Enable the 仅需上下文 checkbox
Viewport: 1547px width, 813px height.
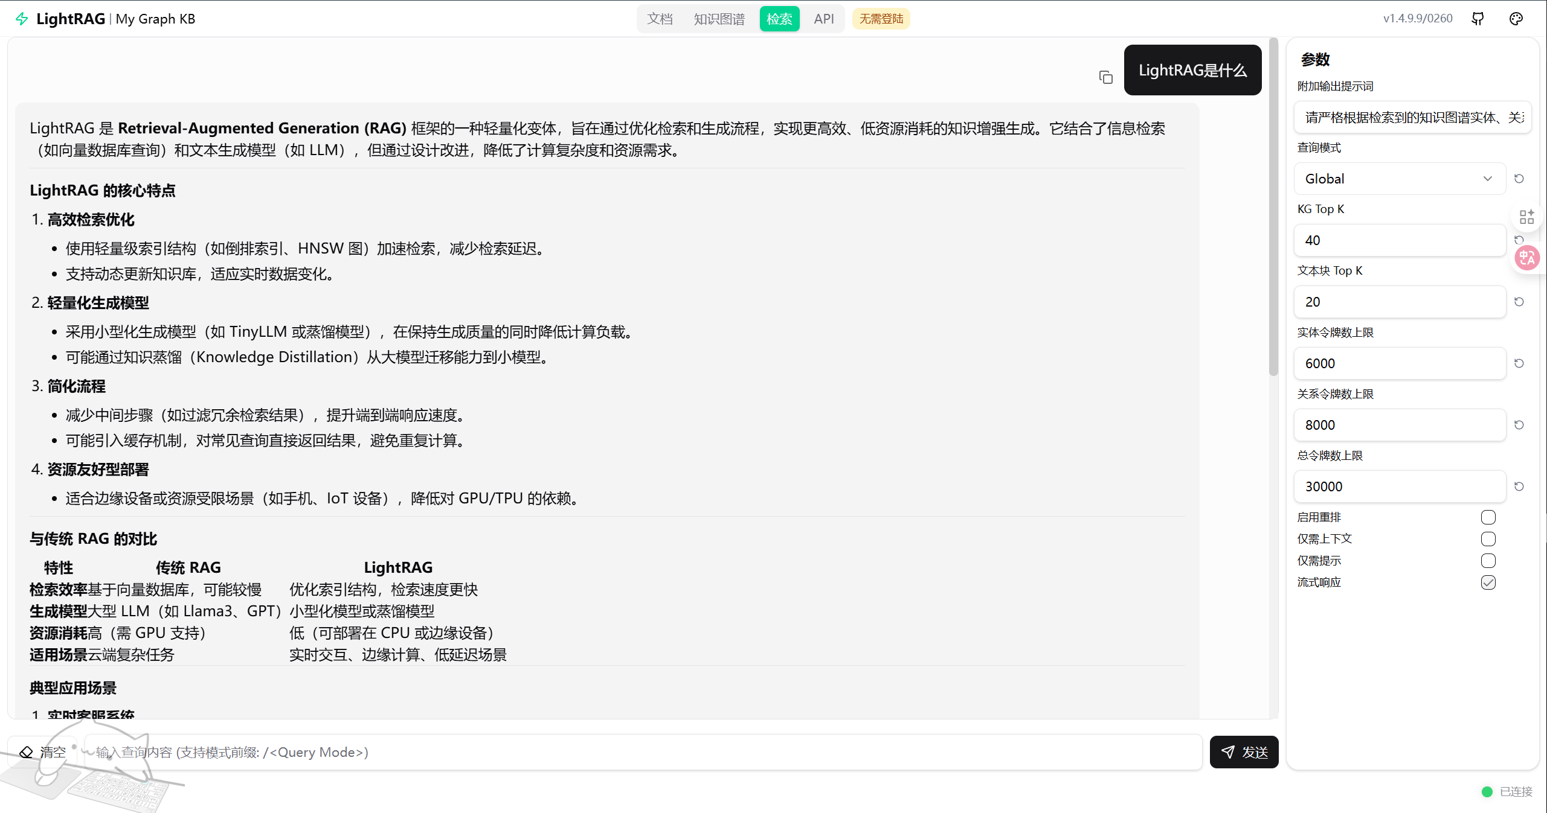pos(1488,539)
